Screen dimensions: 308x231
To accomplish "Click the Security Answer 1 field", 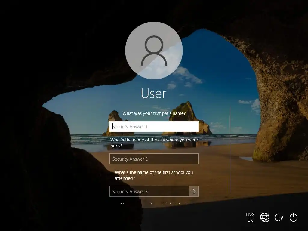I will pos(154,126).
